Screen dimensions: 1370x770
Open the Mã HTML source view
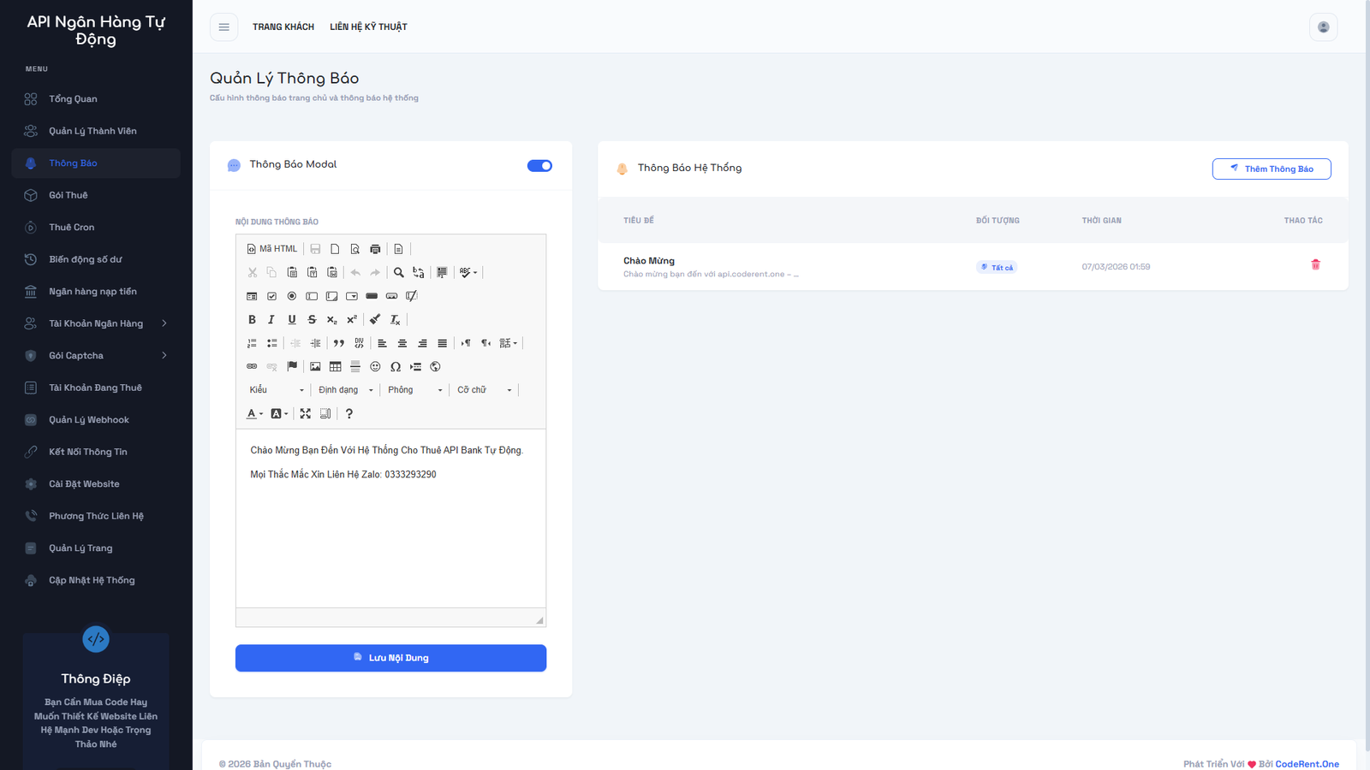271,248
